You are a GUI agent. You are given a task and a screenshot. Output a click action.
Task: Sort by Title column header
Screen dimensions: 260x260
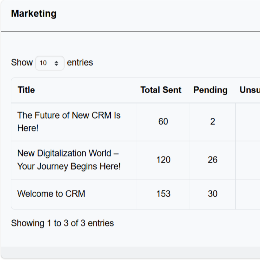[x=26, y=90]
